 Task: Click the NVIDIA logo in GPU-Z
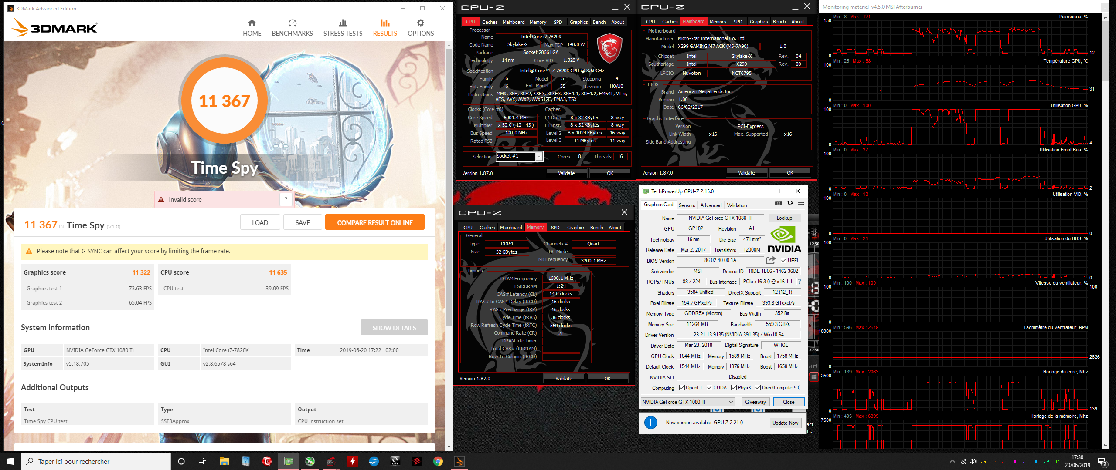(x=784, y=239)
